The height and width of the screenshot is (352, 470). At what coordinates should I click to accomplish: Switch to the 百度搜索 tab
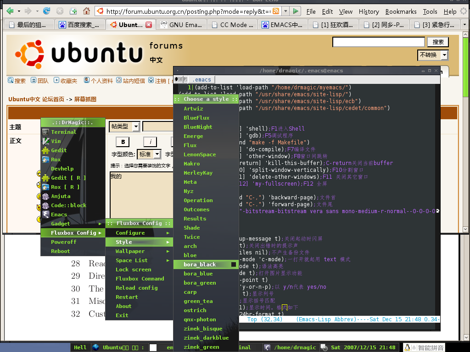coord(80,25)
